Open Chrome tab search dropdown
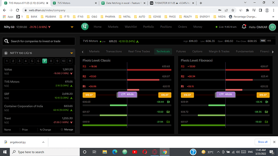Viewport: 278px width, 156px height. pyautogui.click(x=245, y=3)
